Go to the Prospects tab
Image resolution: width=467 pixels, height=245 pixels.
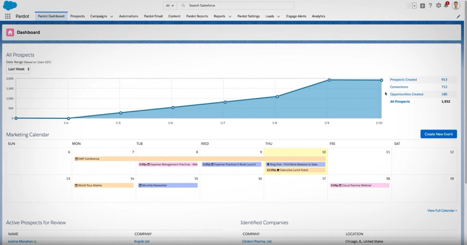coord(78,16)
